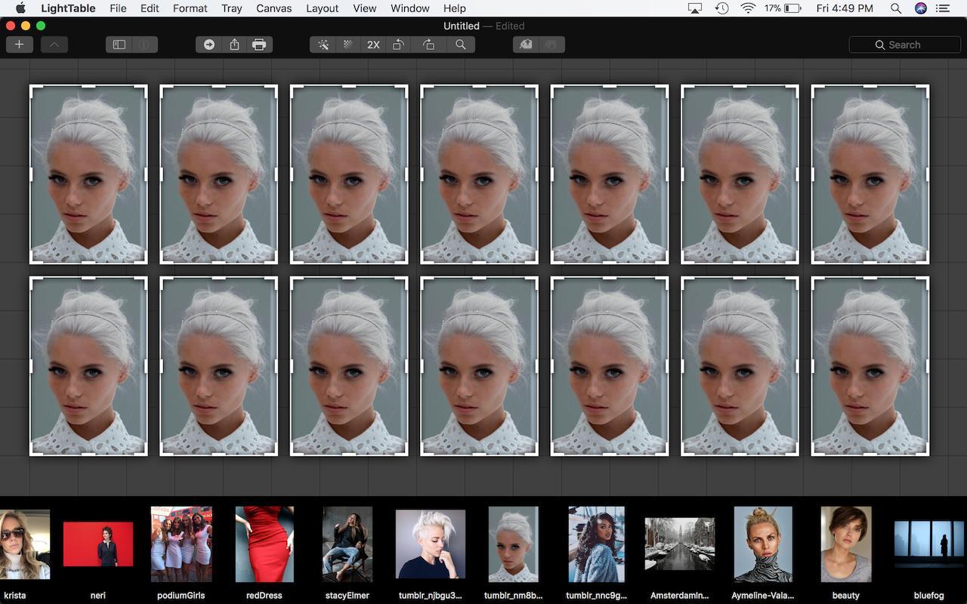967x604 pixels.
Task: Expand the collapsed tray chevron button
Action: [54, 45]
